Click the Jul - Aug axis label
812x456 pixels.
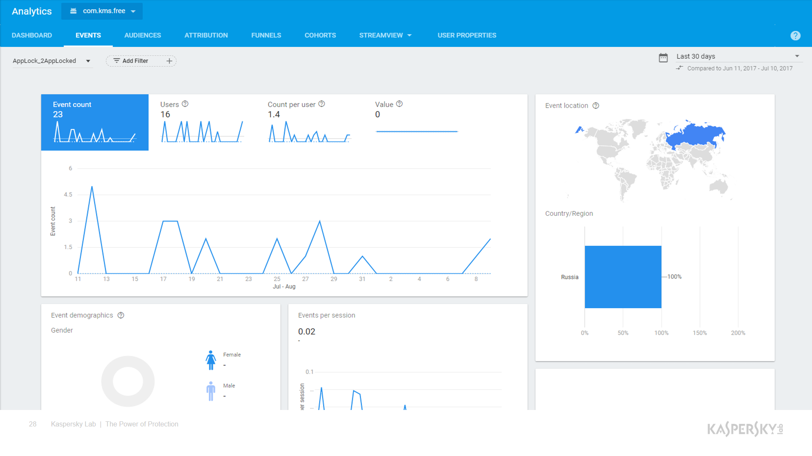pos(284,286)
